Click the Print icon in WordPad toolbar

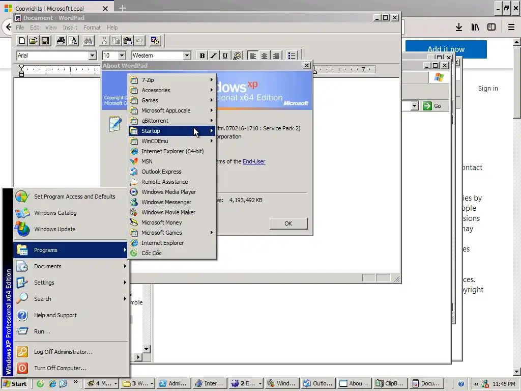[61, 41]
